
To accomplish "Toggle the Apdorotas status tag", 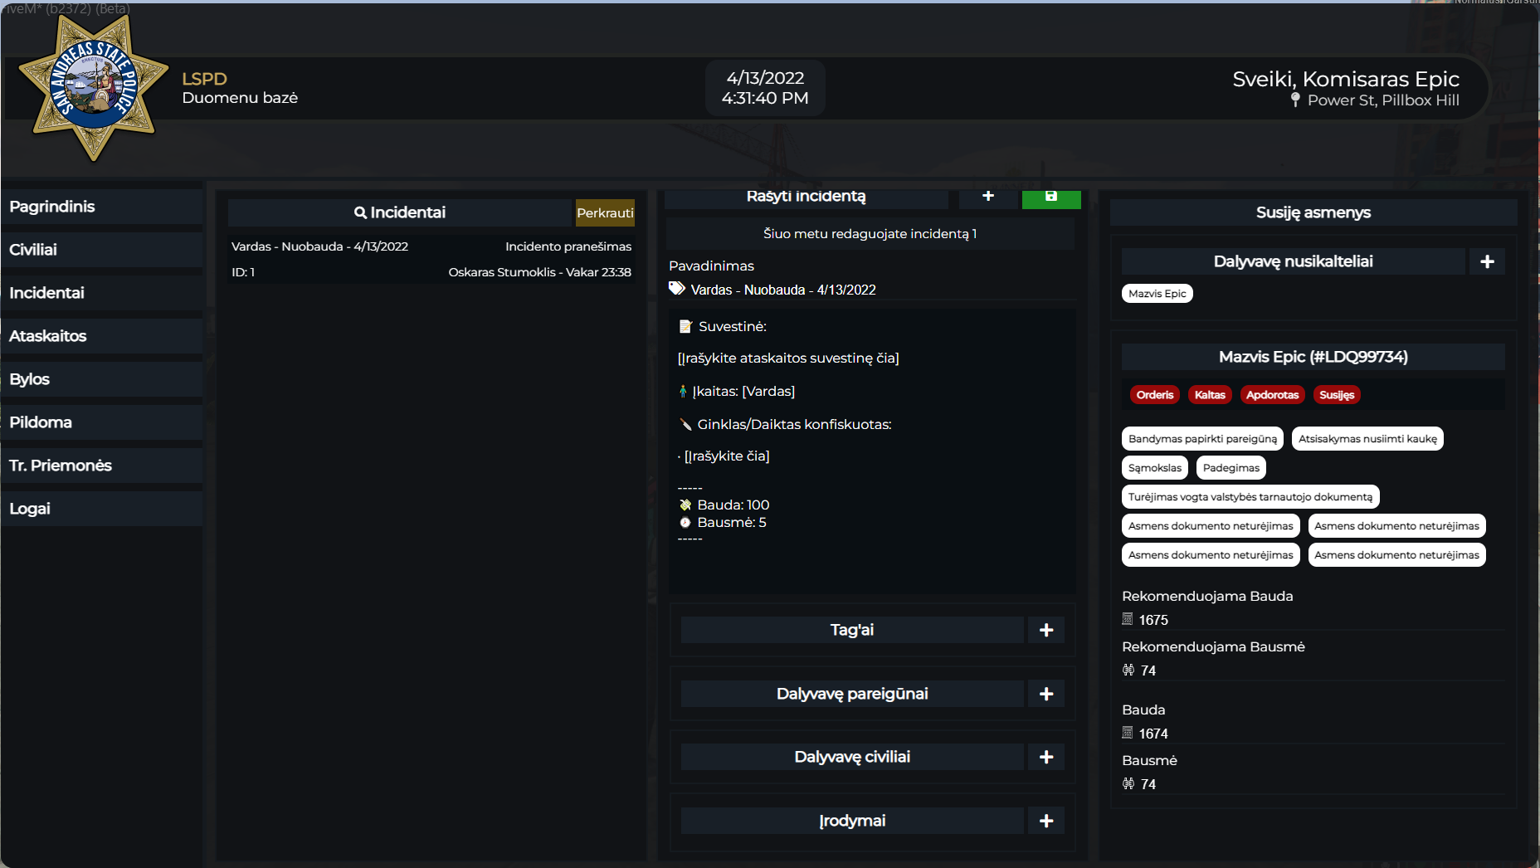I will (1272, 395).
